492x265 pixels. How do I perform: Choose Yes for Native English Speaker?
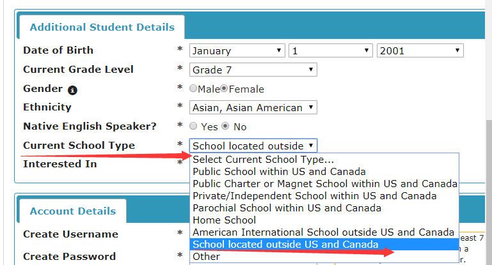point(193,126)
